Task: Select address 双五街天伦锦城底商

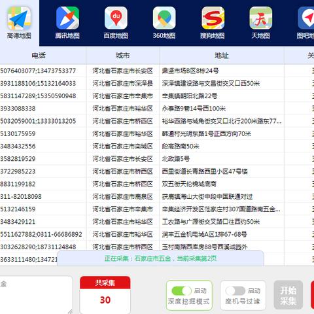Action: click(189, 184)
